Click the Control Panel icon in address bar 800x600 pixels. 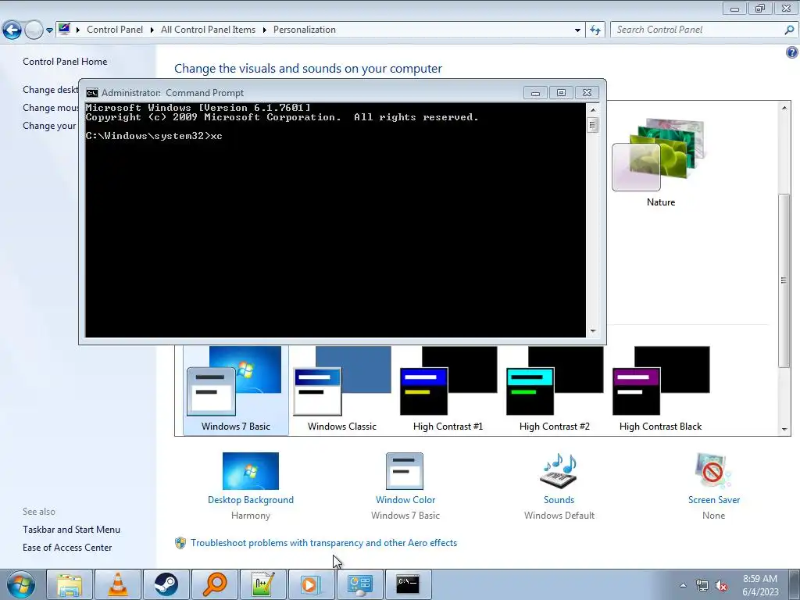coord(64,29)
